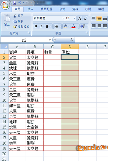The image size is (119, 161).
Task: Copy selection with 複製
Action: pyautogui.click(x=18, y=21)
